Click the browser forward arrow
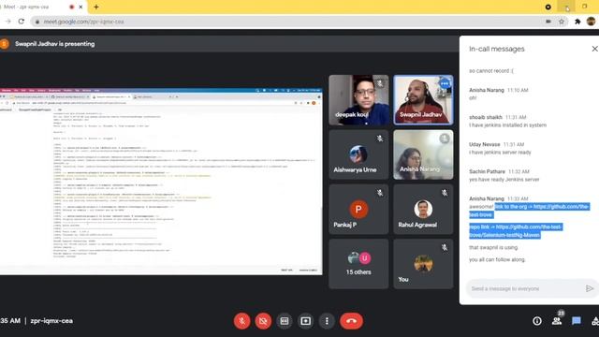 (x=7, y=22)
